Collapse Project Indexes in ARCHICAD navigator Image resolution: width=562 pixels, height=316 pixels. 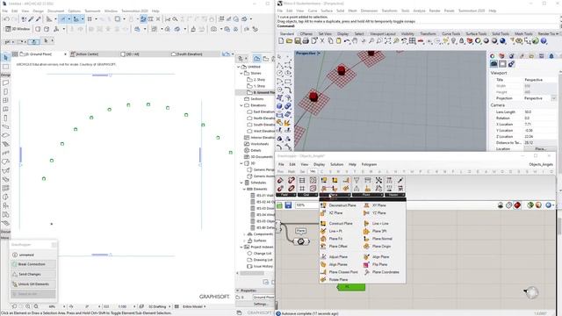pos(241,247)
